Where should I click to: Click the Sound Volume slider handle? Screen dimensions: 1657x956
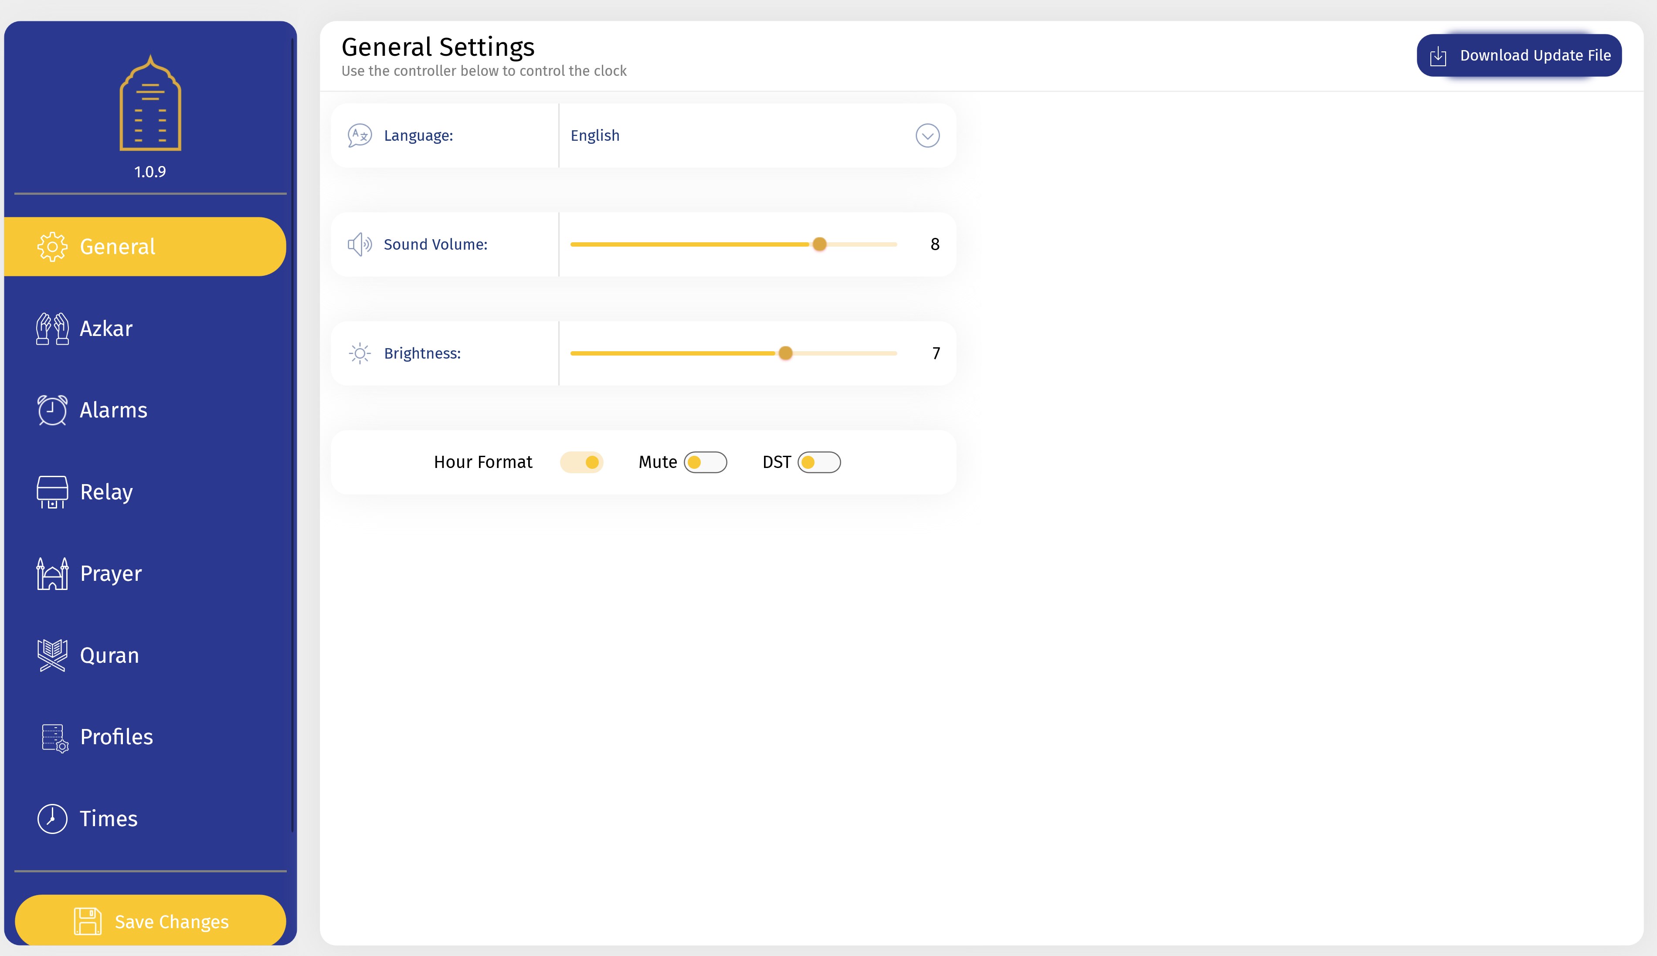(x=819, y=244)
